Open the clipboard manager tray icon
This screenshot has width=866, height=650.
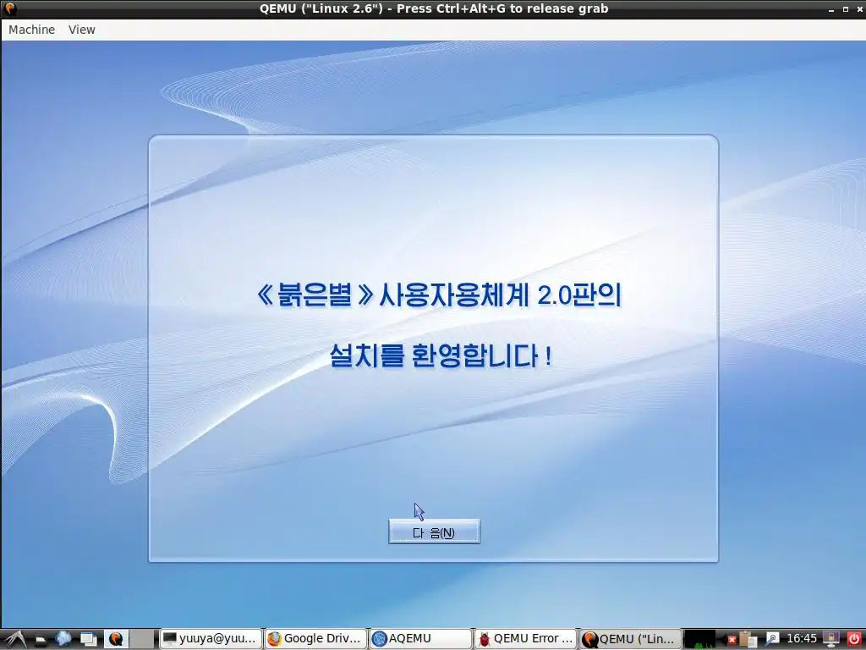coord(747,639)
